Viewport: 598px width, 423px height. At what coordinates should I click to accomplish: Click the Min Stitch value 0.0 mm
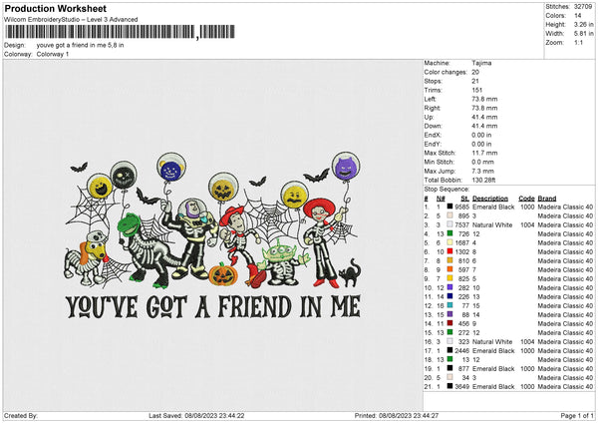tap(482, 162)
